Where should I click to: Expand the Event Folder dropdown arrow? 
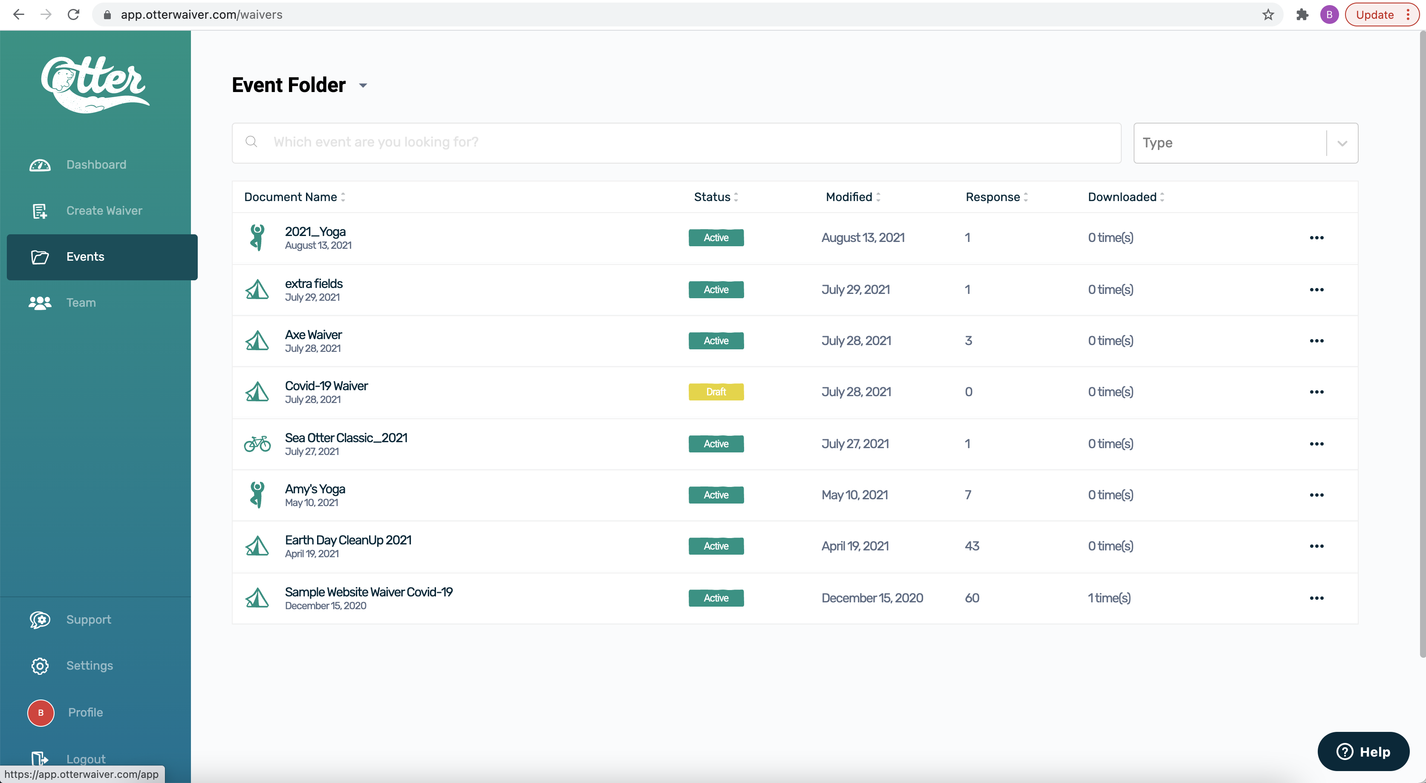363,86
